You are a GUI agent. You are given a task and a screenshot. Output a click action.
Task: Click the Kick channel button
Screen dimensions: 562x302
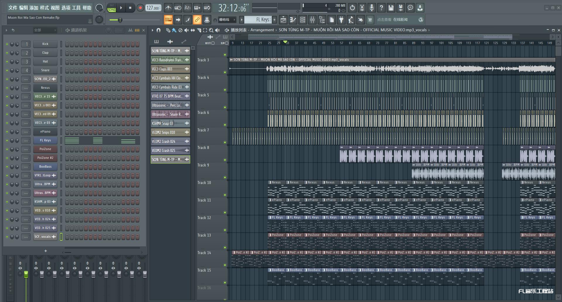(x=45, y=44)
